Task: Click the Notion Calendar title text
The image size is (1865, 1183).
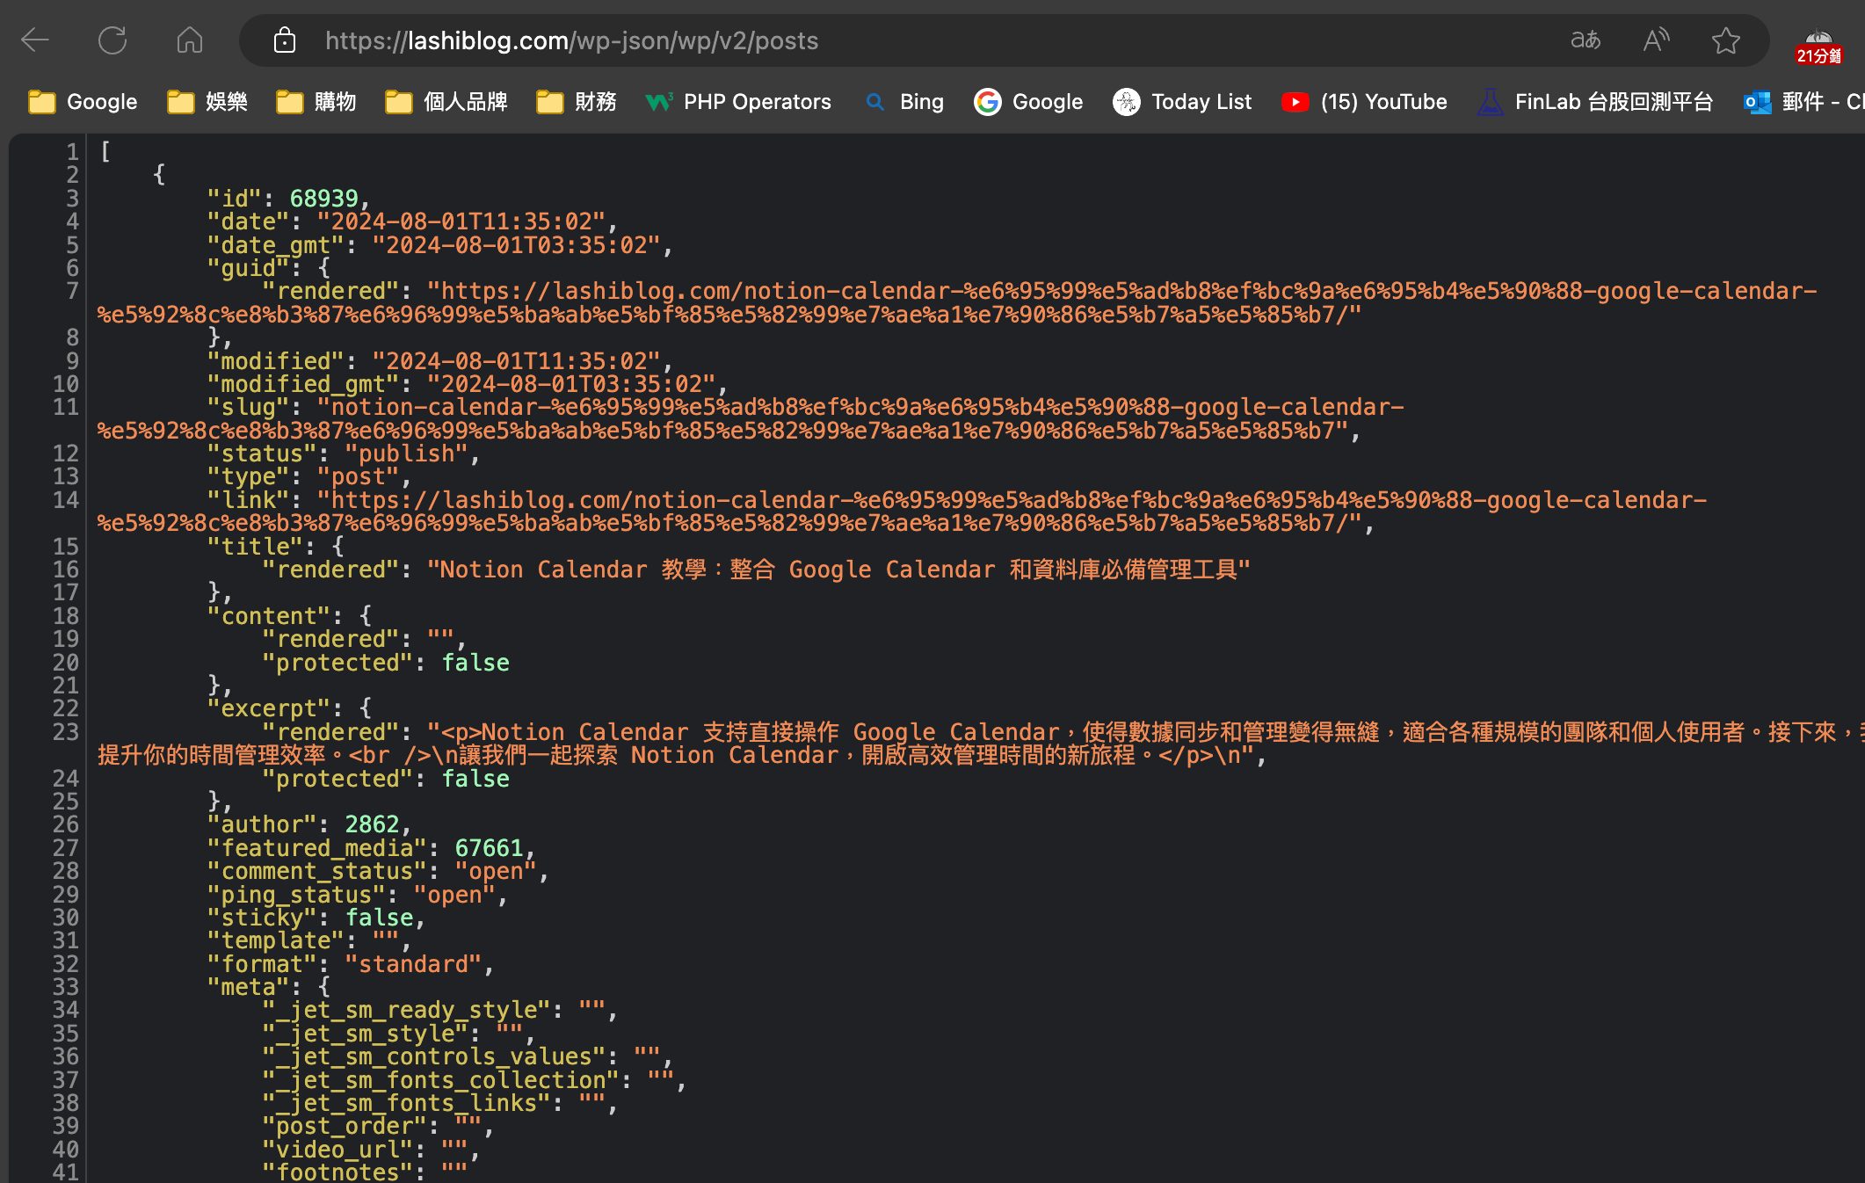Action: [x=838, y=570]
